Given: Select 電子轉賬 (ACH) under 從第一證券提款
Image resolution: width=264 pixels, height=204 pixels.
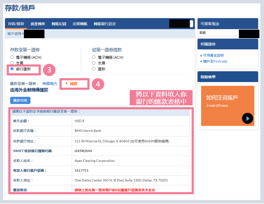Looking at the screenshot, I should (94, 57).
